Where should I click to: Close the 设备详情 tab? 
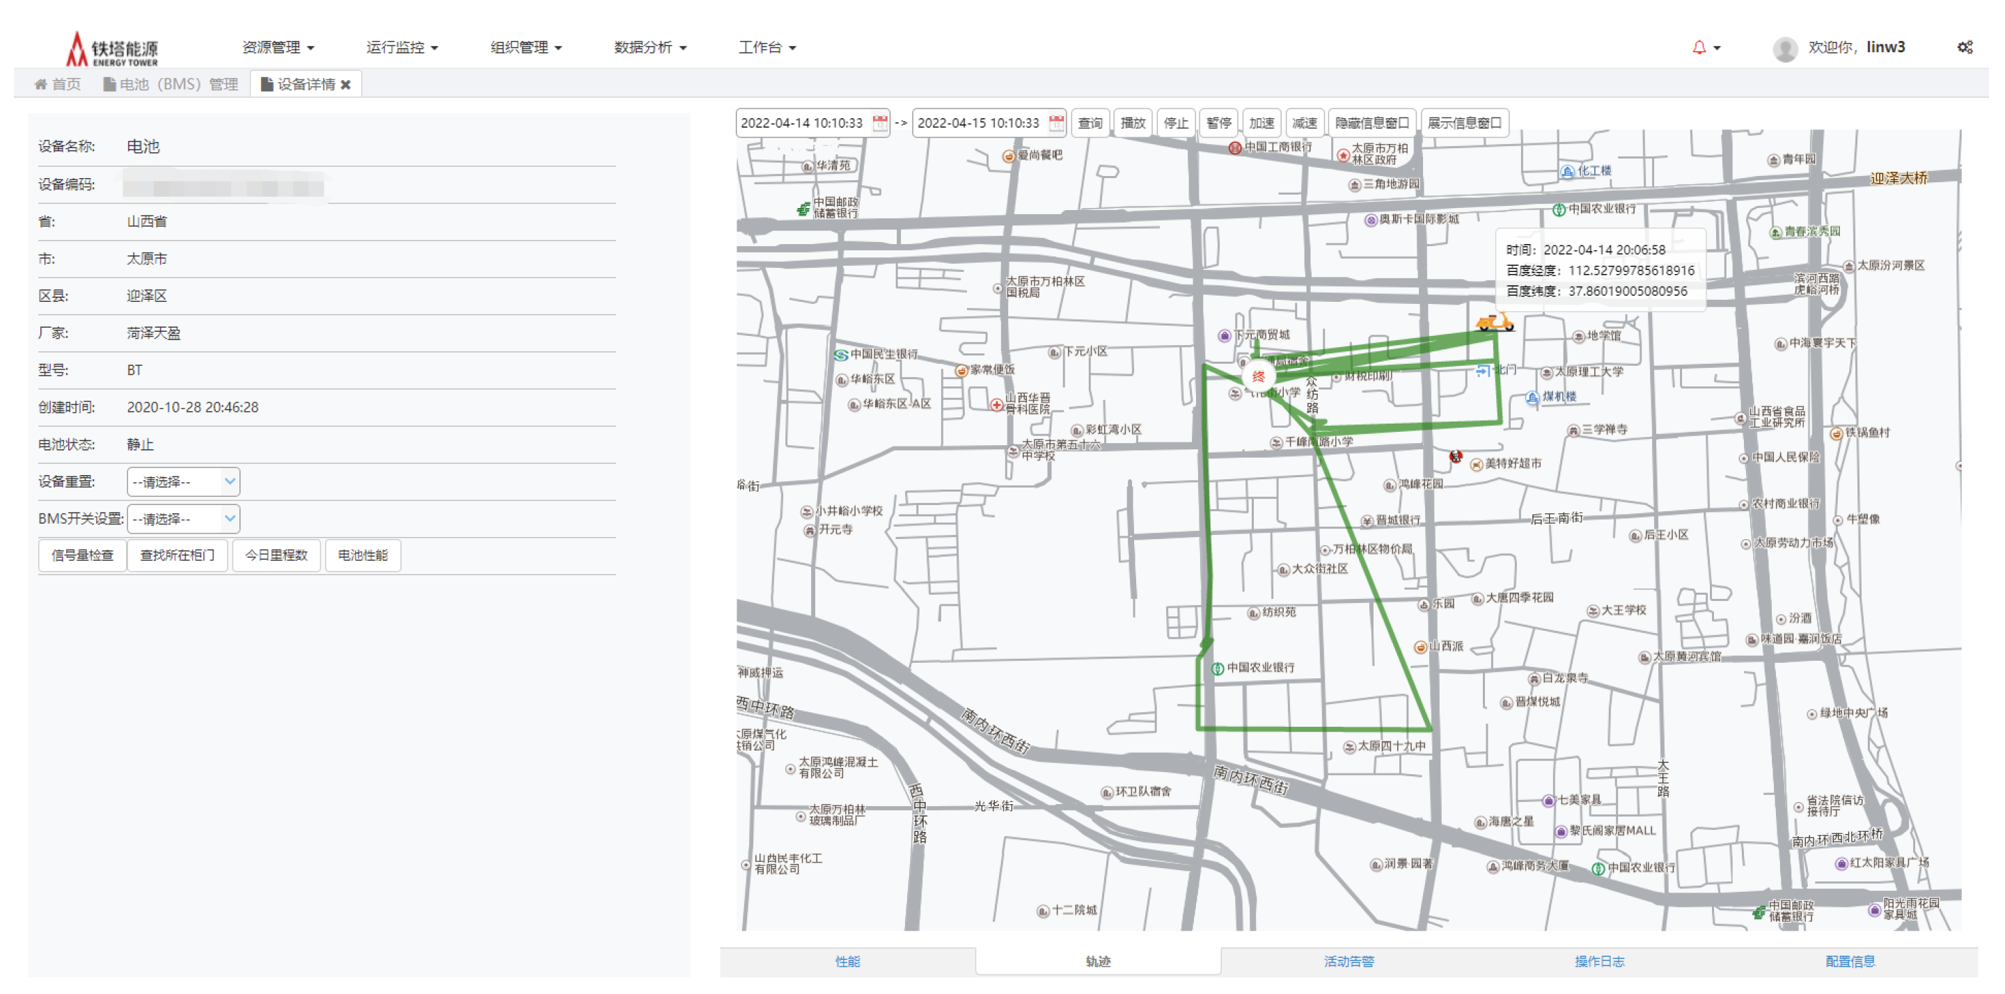(345, 85)
